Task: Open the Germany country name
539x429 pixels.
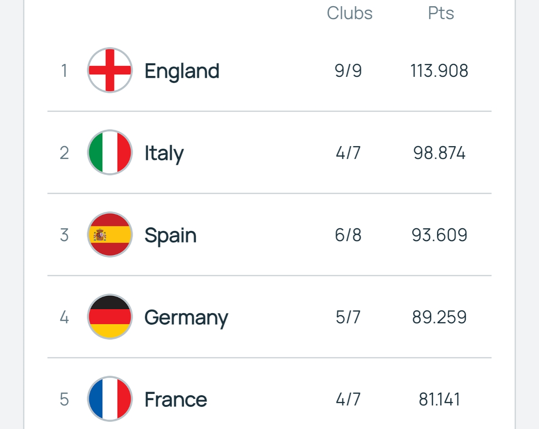Action: 186,318
